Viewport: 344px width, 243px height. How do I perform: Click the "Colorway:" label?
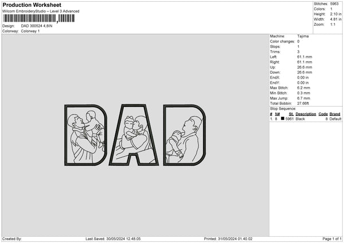click(x=10, y=31)
